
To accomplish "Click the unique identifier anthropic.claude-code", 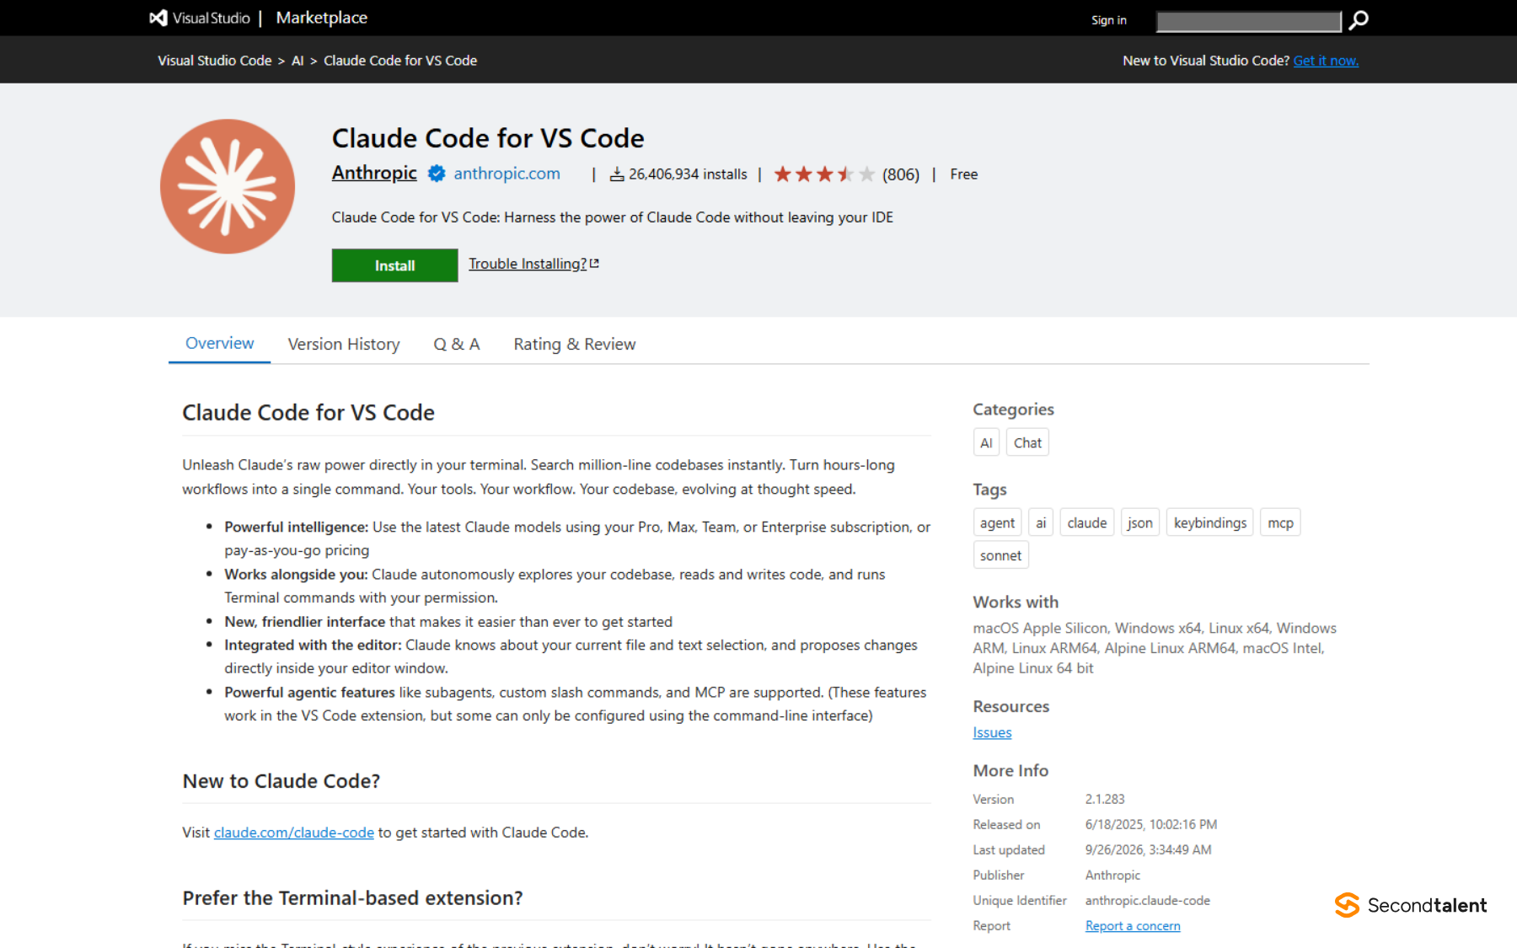I will (x=1148, y=900).
